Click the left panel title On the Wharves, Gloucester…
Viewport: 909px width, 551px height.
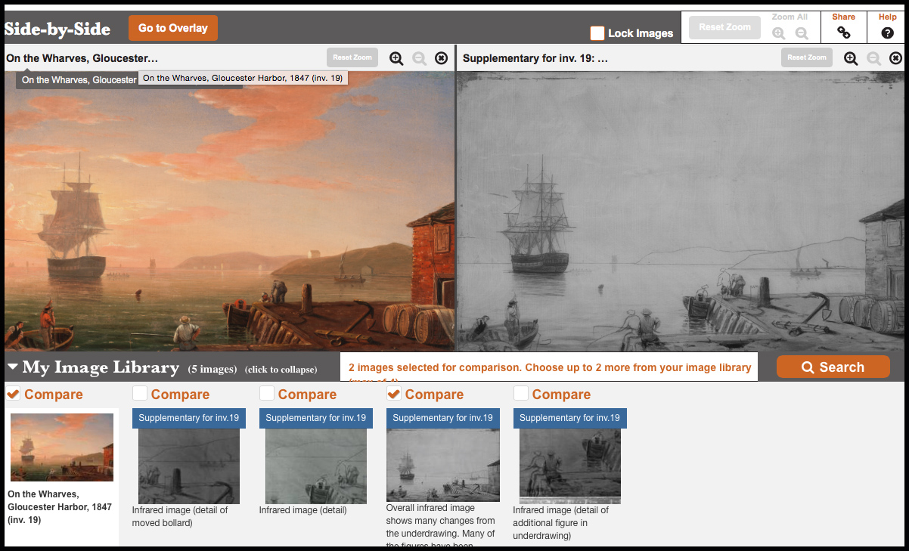pyautogui.click(x=82, y=58)
